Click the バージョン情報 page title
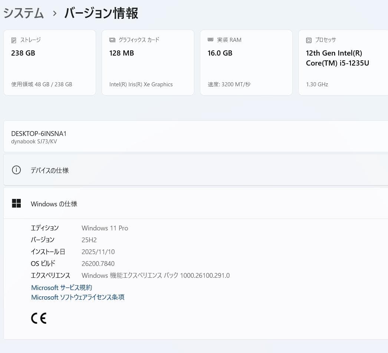Viewport: 388px width, 353px height. coord(101,13)
